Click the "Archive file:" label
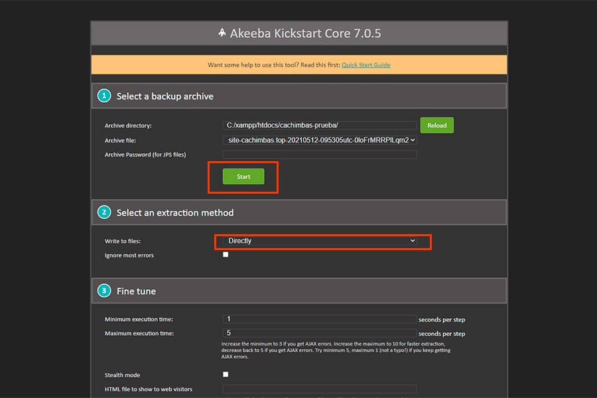597x398 pixels. point(120,140)
